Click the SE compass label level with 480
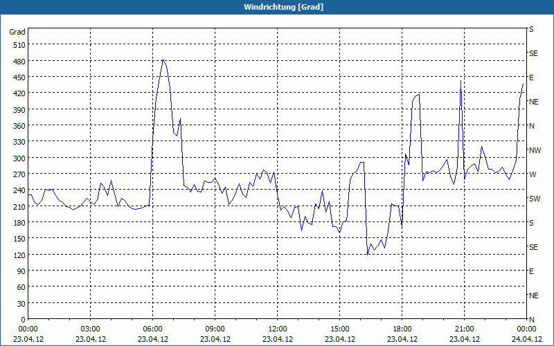 pos(533,53)
